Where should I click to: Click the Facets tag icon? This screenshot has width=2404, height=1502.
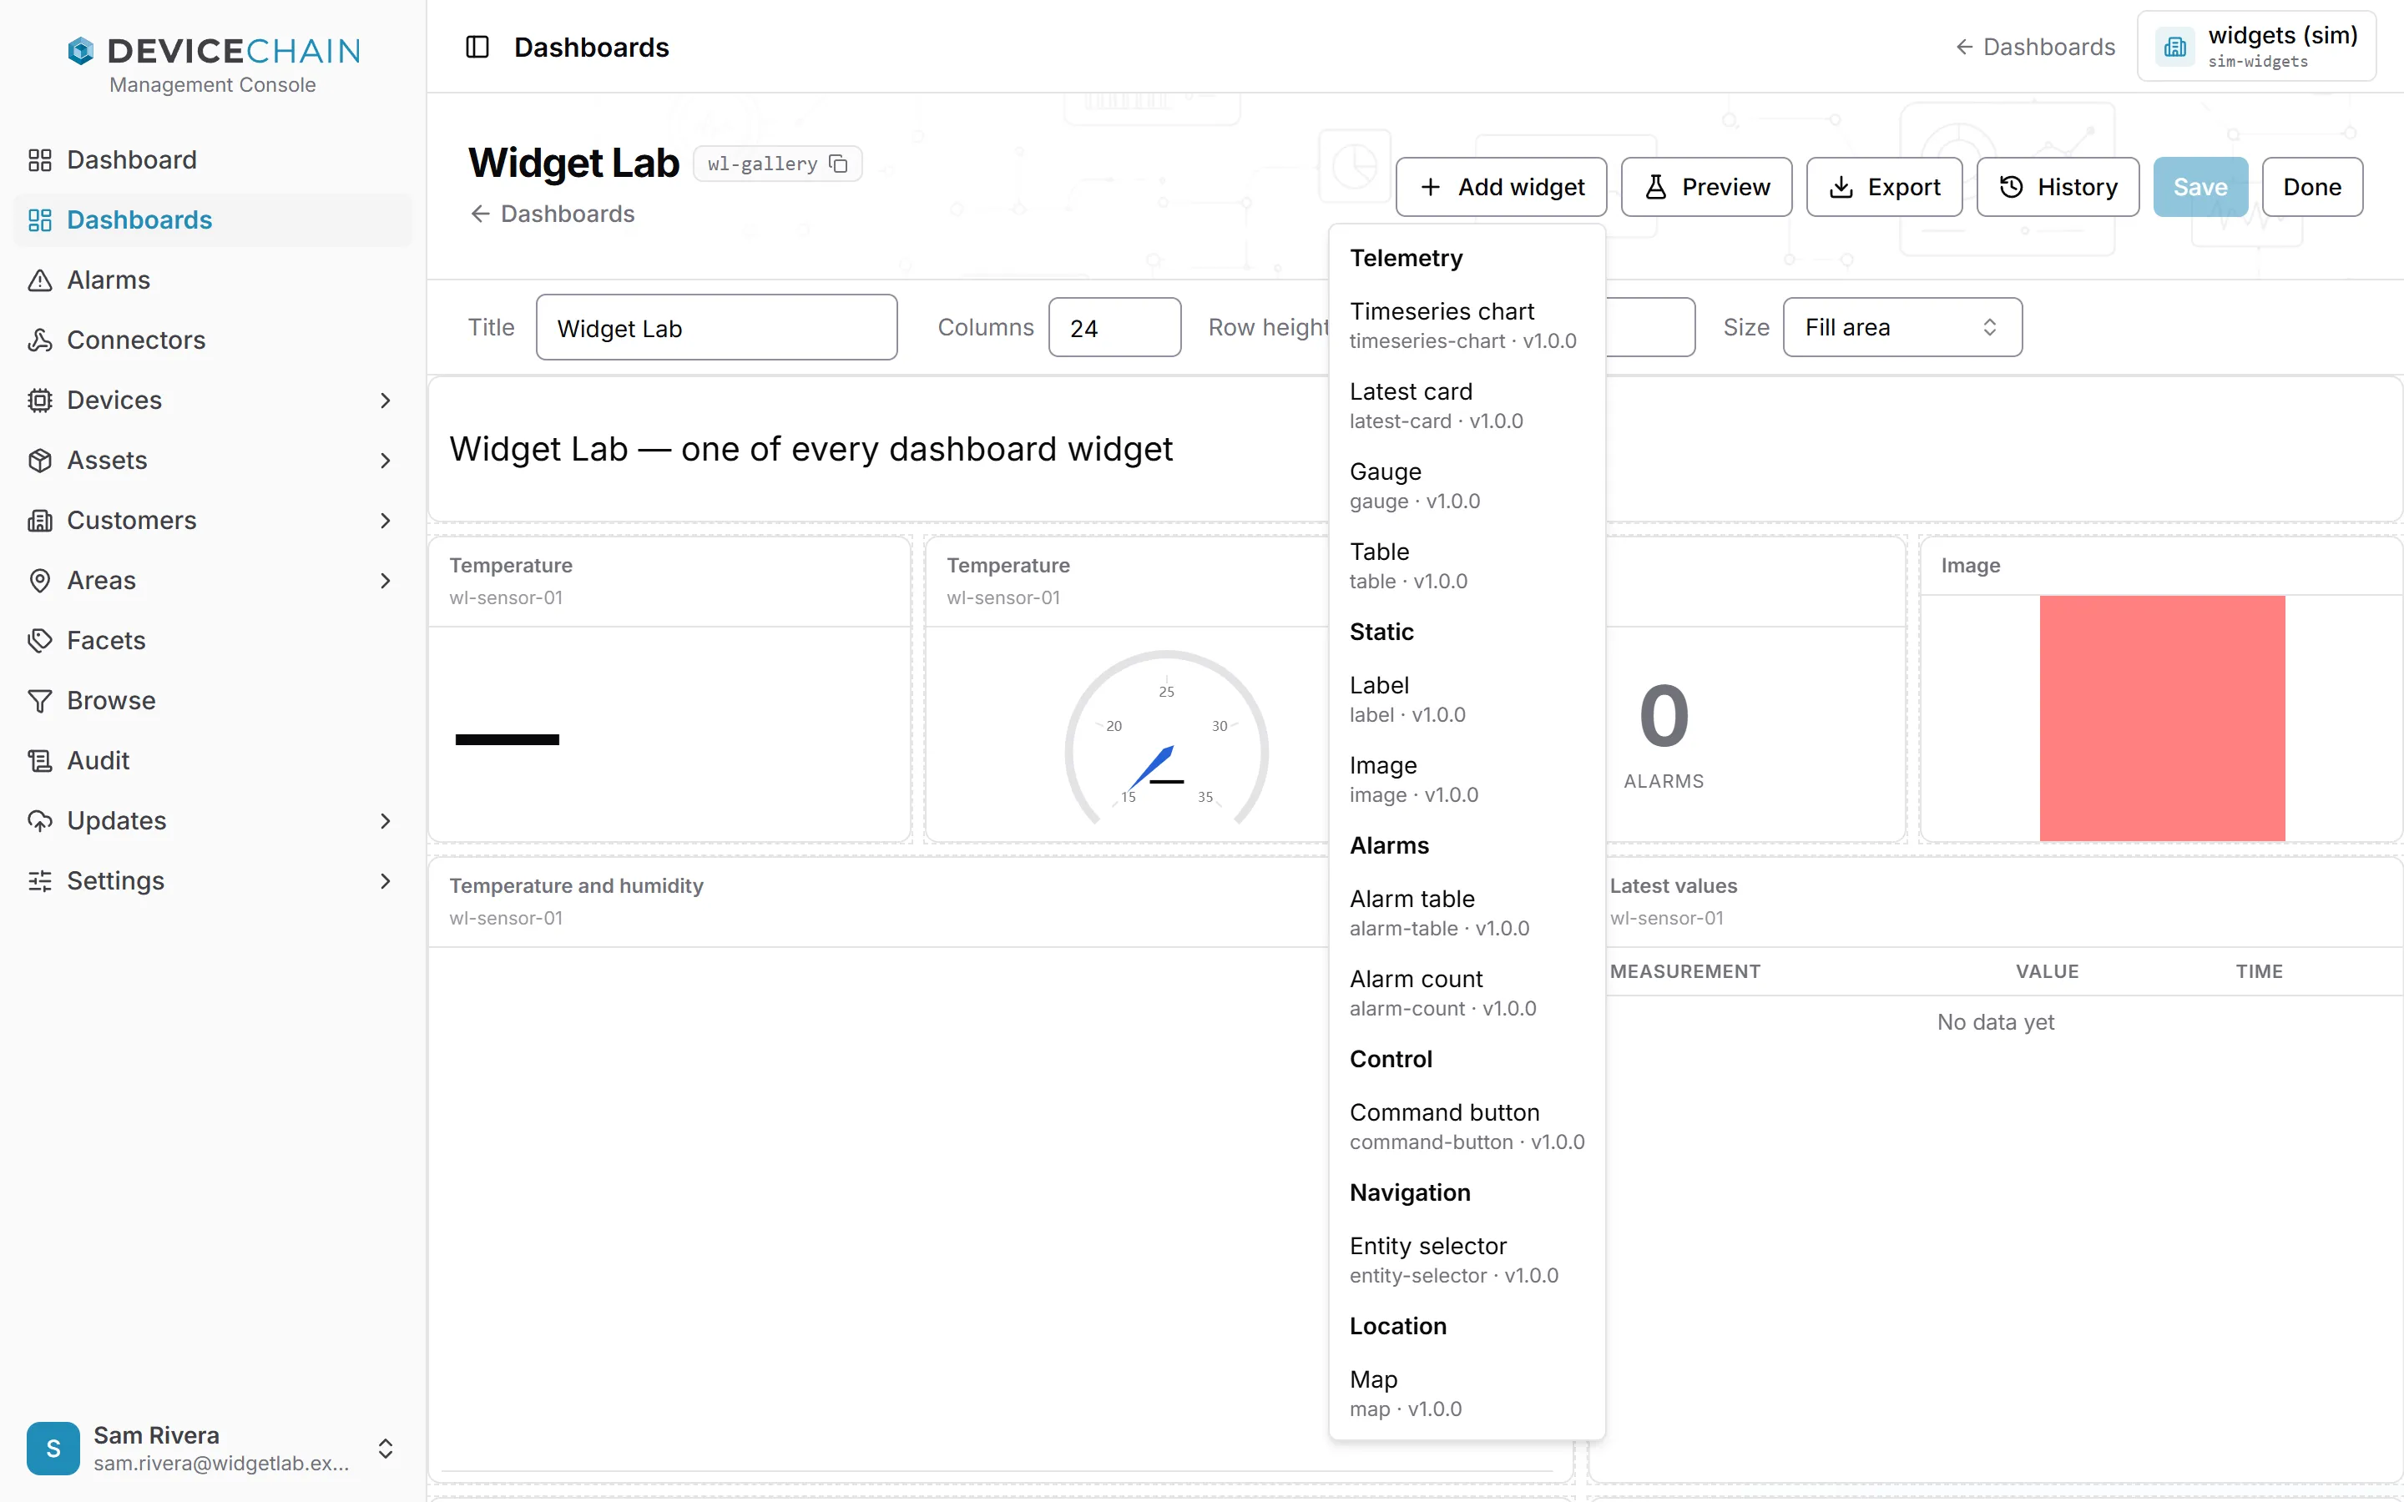point(40,641)
